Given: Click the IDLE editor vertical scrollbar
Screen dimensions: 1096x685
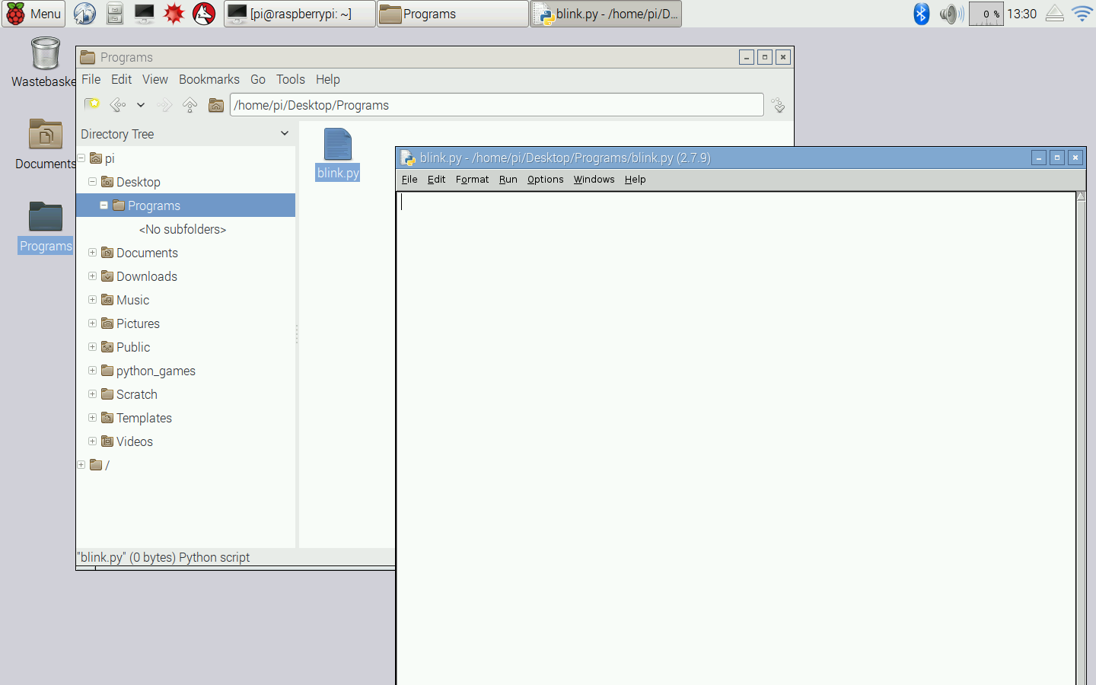Looking at the screenshot, I should pos(1081,438).
